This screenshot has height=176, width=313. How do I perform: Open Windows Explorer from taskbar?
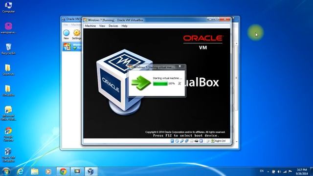[x=35, y=172]
